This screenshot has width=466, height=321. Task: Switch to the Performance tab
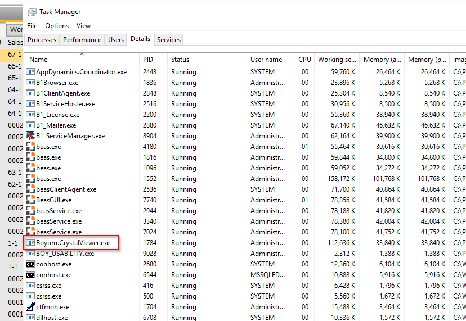point(82,40)
